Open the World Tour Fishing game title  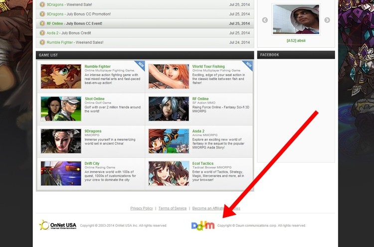coord(208,66)
